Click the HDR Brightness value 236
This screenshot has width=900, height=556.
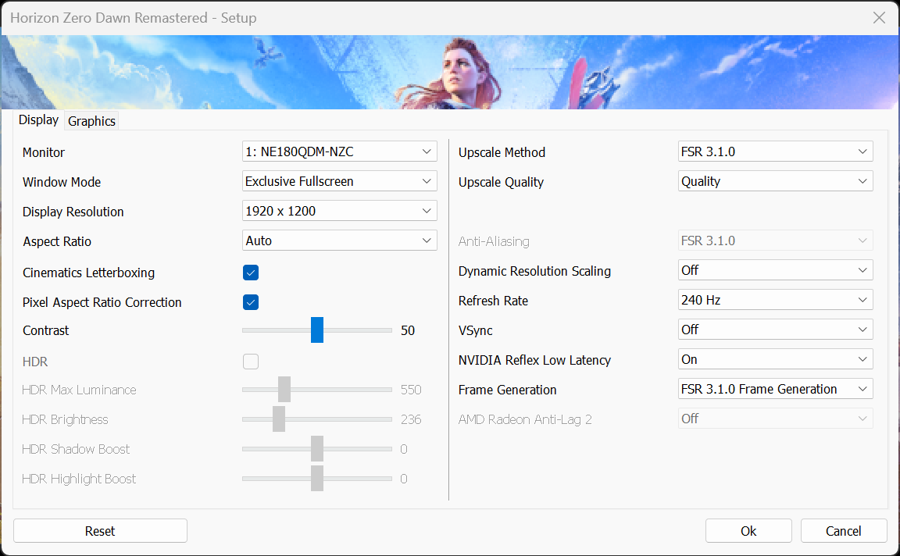[411, 419]
